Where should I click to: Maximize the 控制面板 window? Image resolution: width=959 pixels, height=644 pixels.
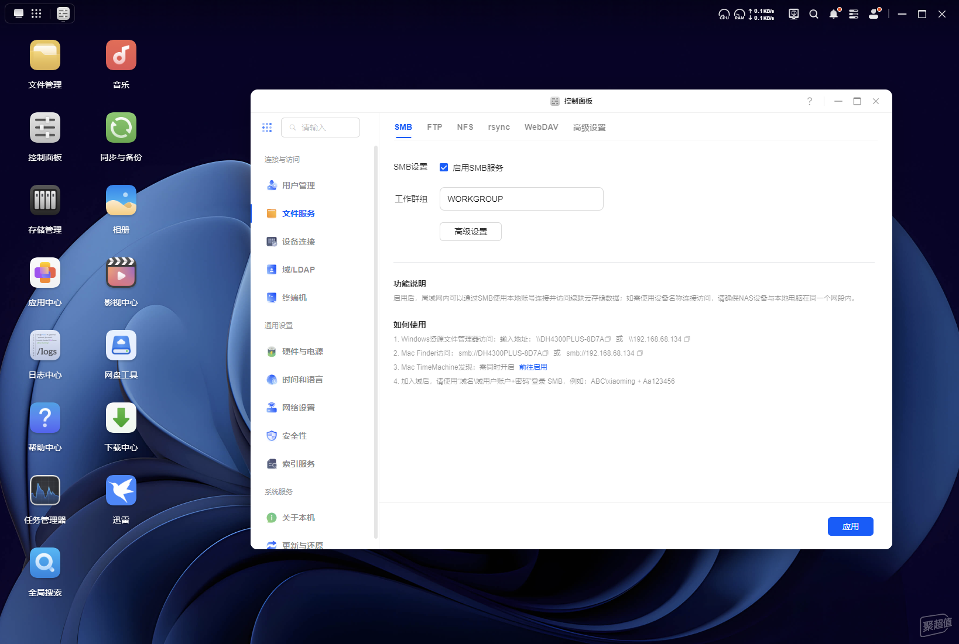point(857,101)
